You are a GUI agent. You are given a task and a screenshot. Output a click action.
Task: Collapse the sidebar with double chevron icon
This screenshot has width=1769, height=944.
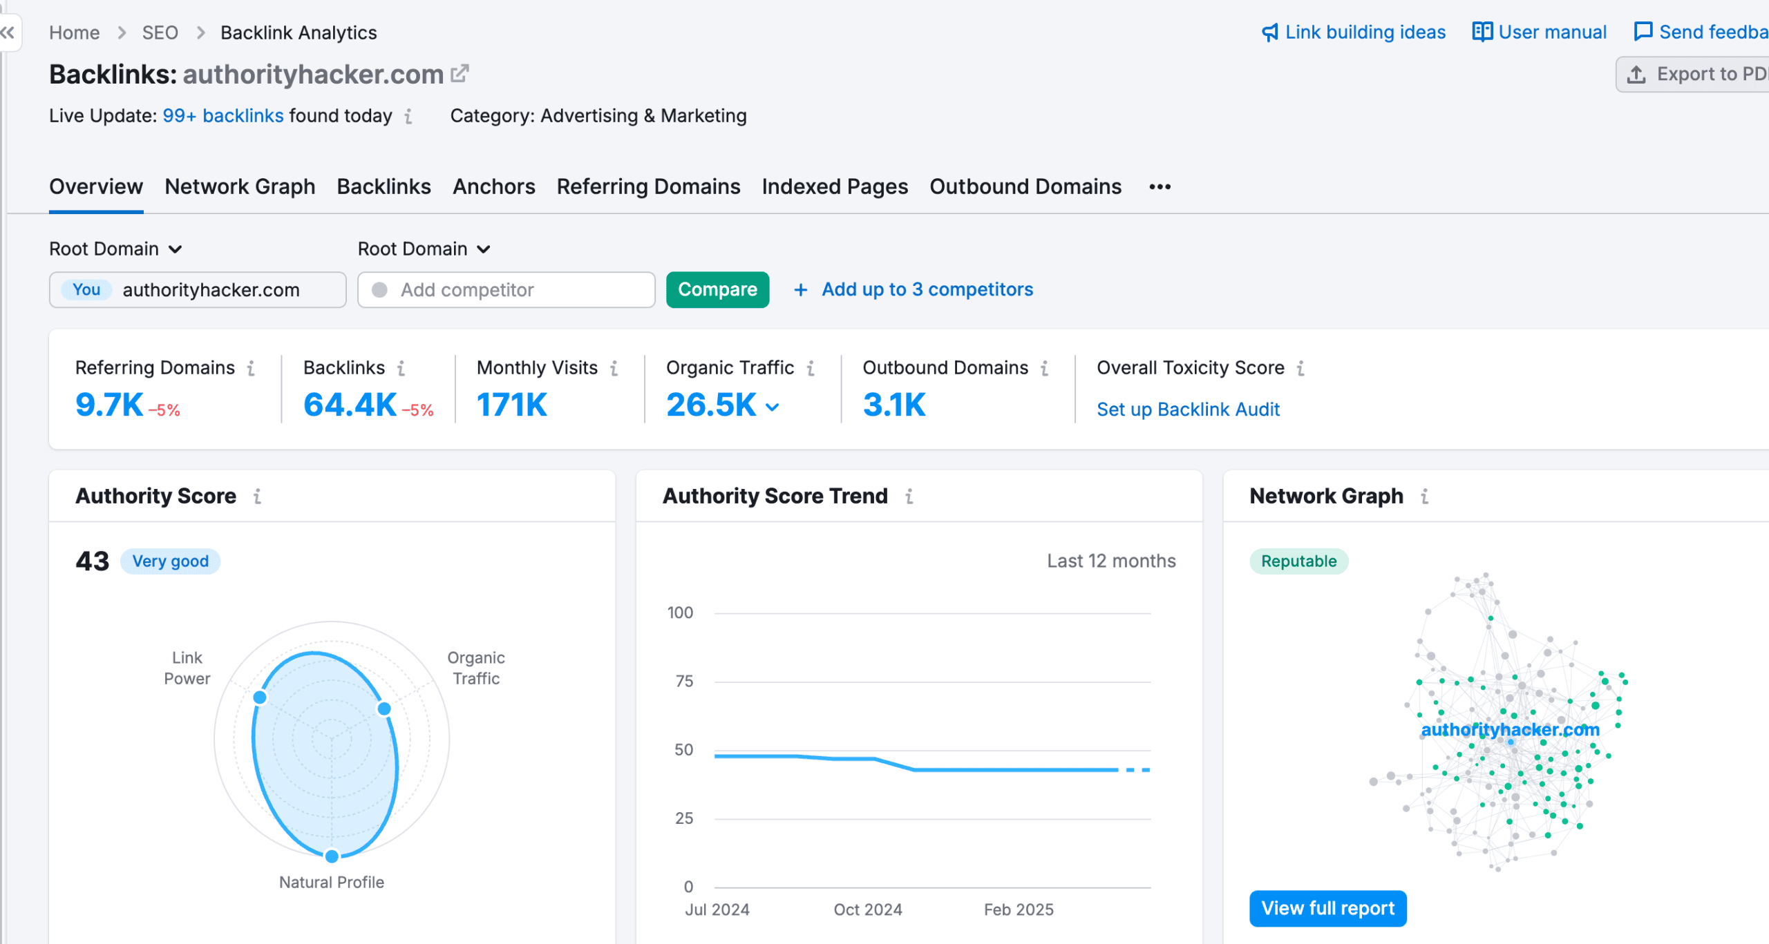coord(8,32)
